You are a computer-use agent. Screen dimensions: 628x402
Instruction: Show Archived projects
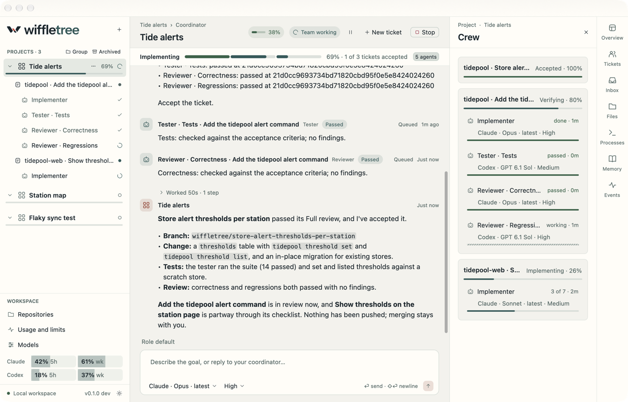point(106,51)
